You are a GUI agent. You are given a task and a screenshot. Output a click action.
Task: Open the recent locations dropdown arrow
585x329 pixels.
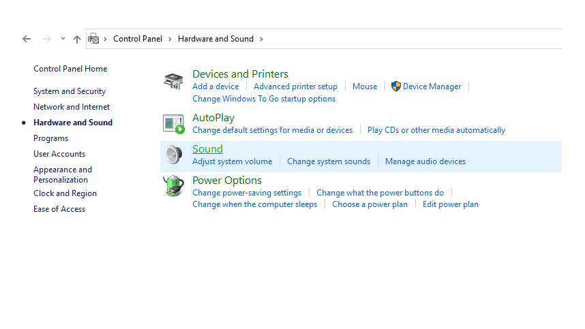point(63,39)
